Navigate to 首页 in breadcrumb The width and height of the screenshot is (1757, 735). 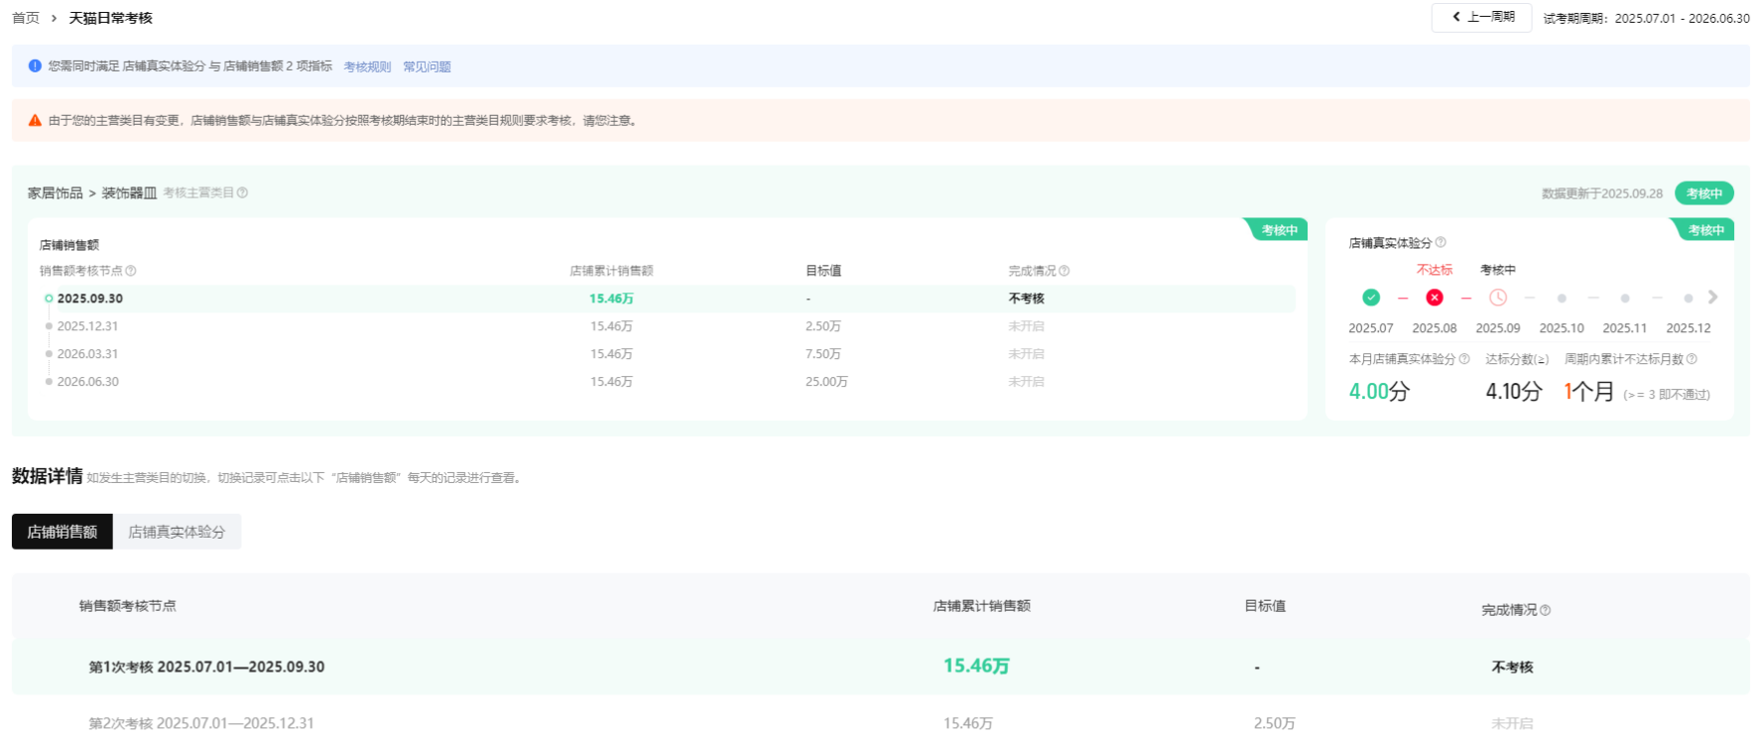pyautogui.click(x=26, y=18)
